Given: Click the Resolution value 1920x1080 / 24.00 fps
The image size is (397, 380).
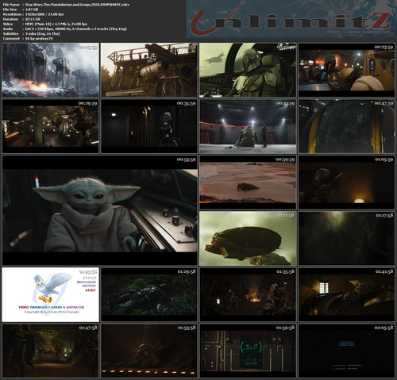Looking at the screenshot, I should 44,14.
